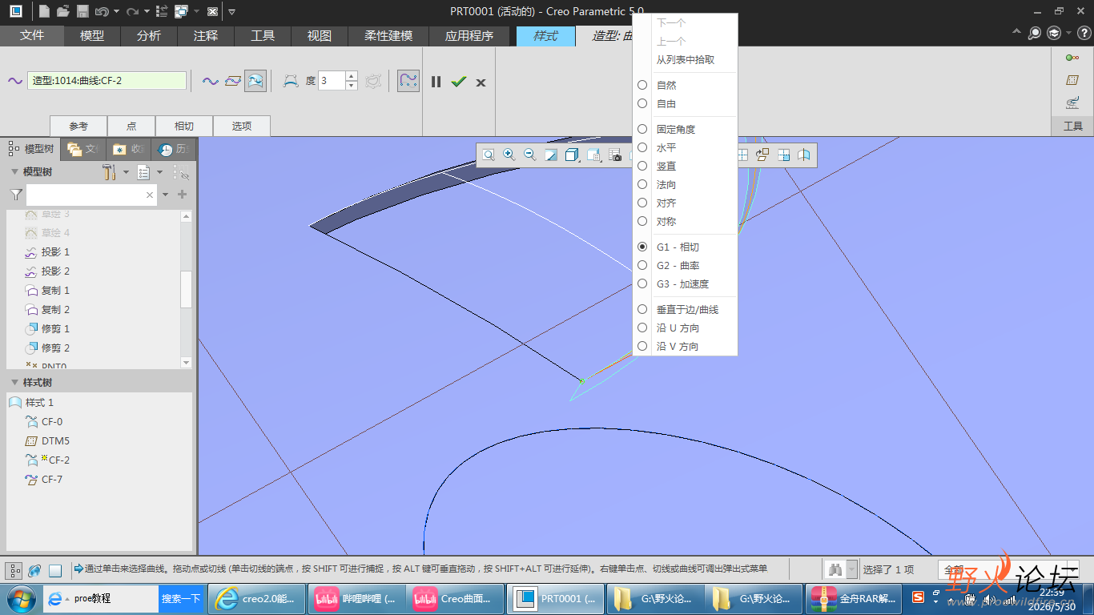Open the Windows Start button

point(19,598)
